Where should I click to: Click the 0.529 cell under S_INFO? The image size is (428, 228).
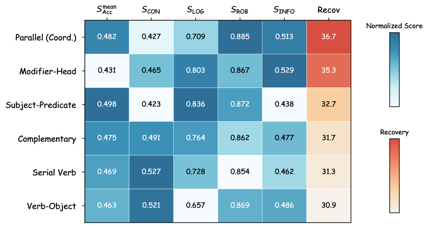[x=284, y=71]
